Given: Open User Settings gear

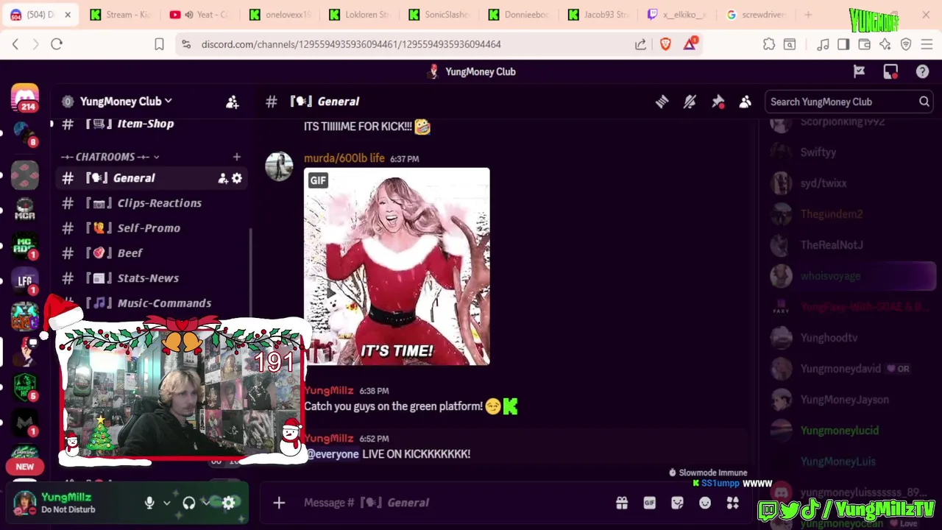Looking at the screenshot, I should 229,503.
